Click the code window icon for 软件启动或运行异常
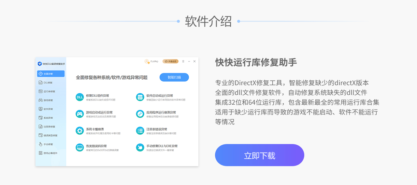The height and width of the screenshot is (185, 417). coord(140,97)
